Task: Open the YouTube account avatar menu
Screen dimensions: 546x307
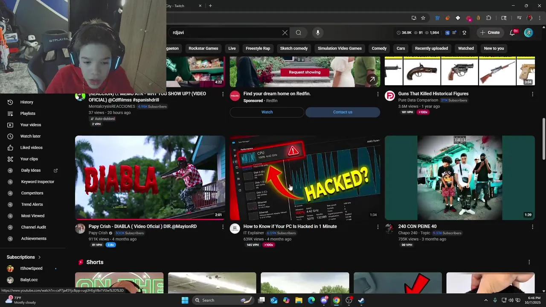Action: tap(529, 32)
